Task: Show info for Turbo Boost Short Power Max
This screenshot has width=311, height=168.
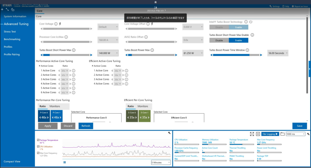Action: [74, 50]
